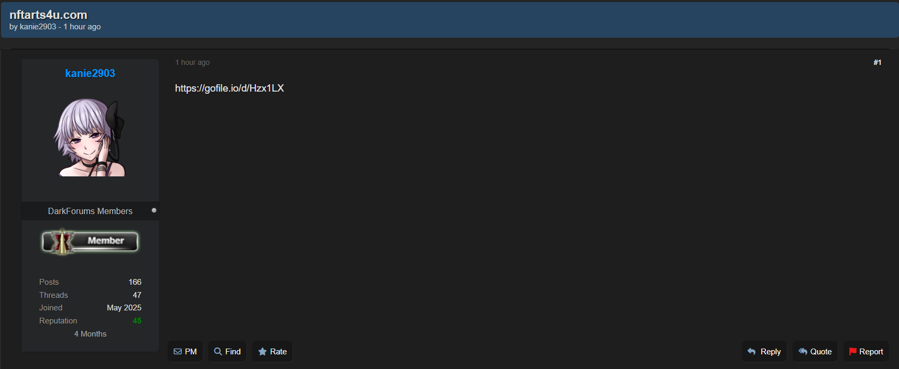
Task: Click the red Report flag icon
Action: [852, 352]
